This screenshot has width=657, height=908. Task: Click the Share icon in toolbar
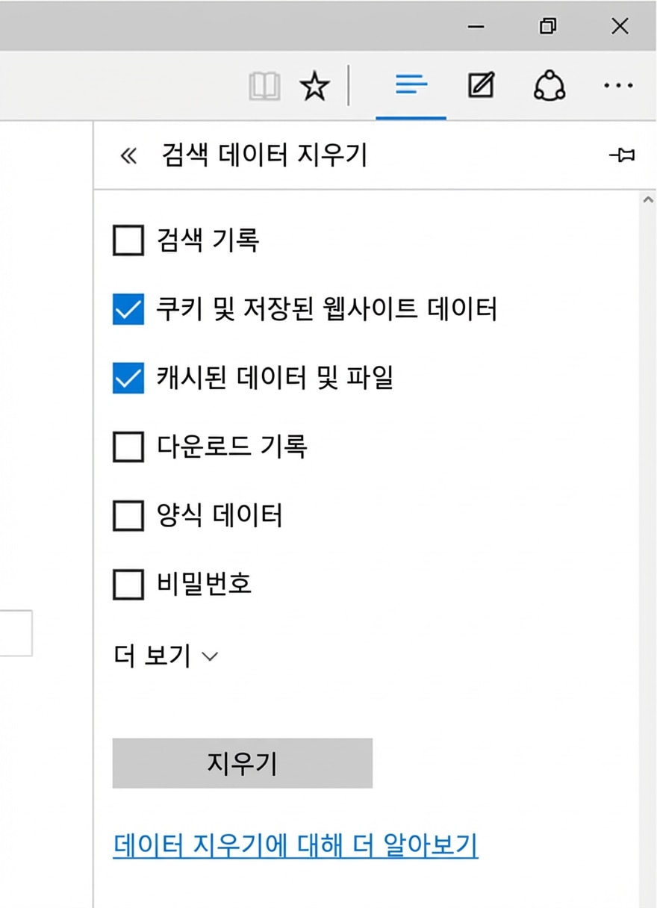click(549, 87)
